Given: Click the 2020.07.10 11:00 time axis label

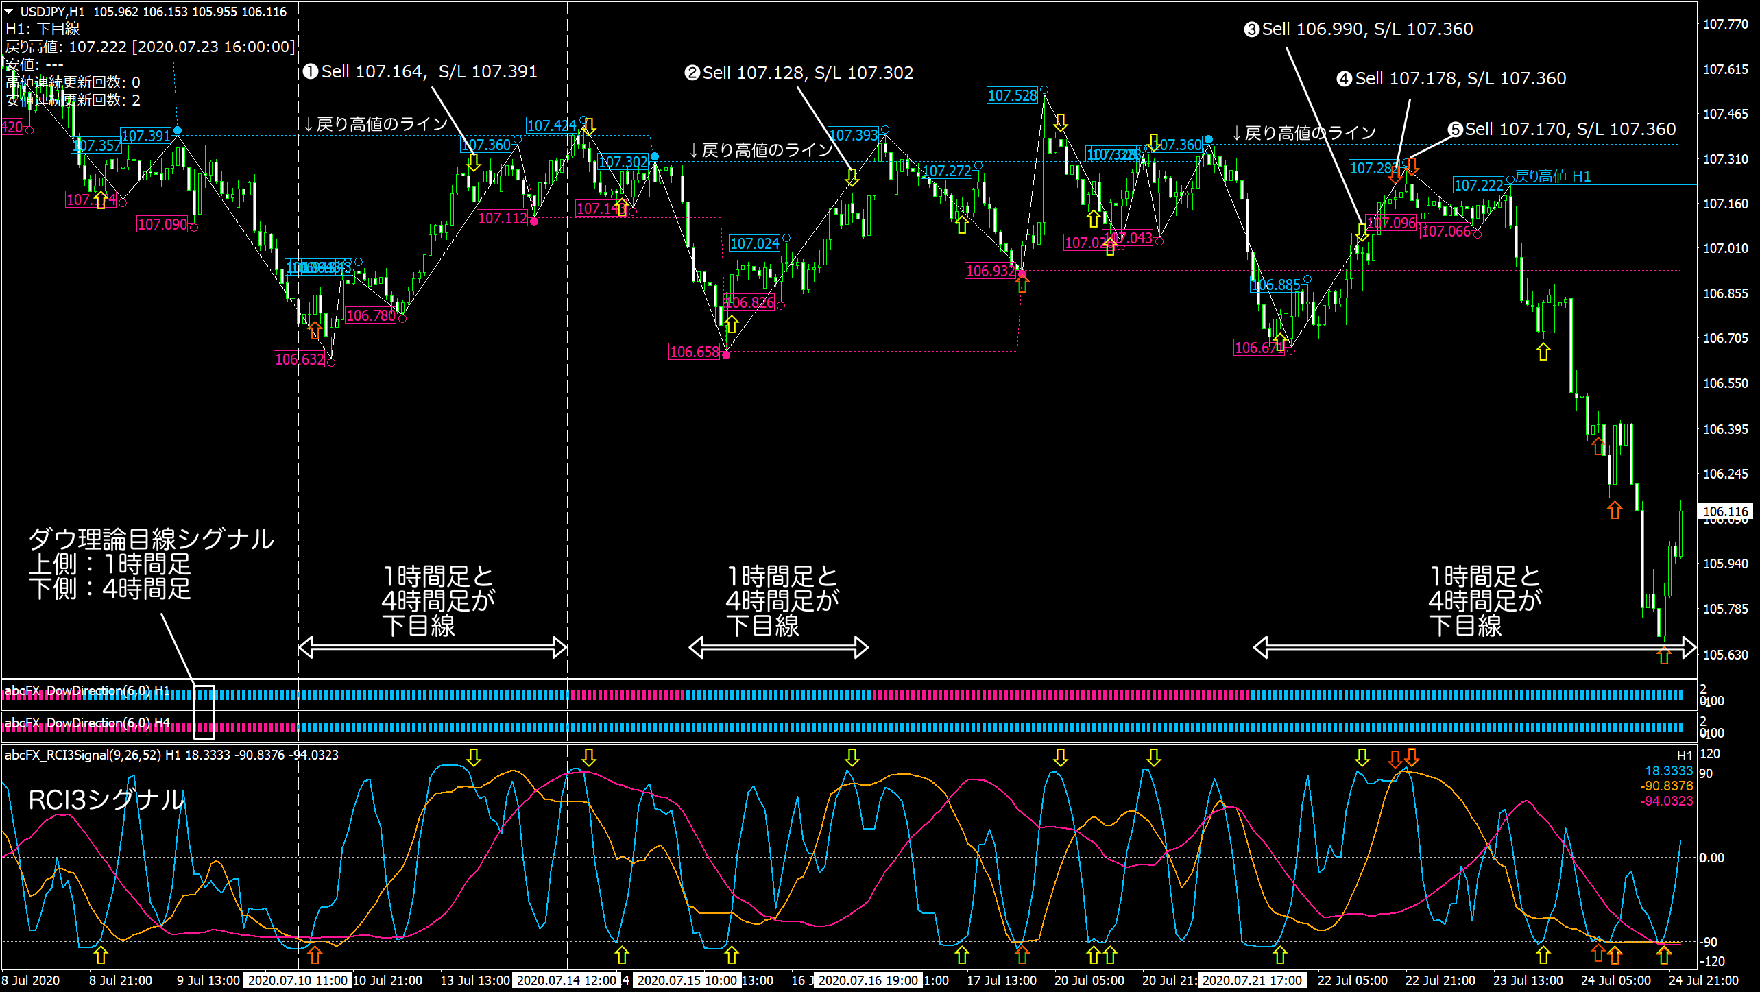Looking at the screenshot, I should [298, 980].
